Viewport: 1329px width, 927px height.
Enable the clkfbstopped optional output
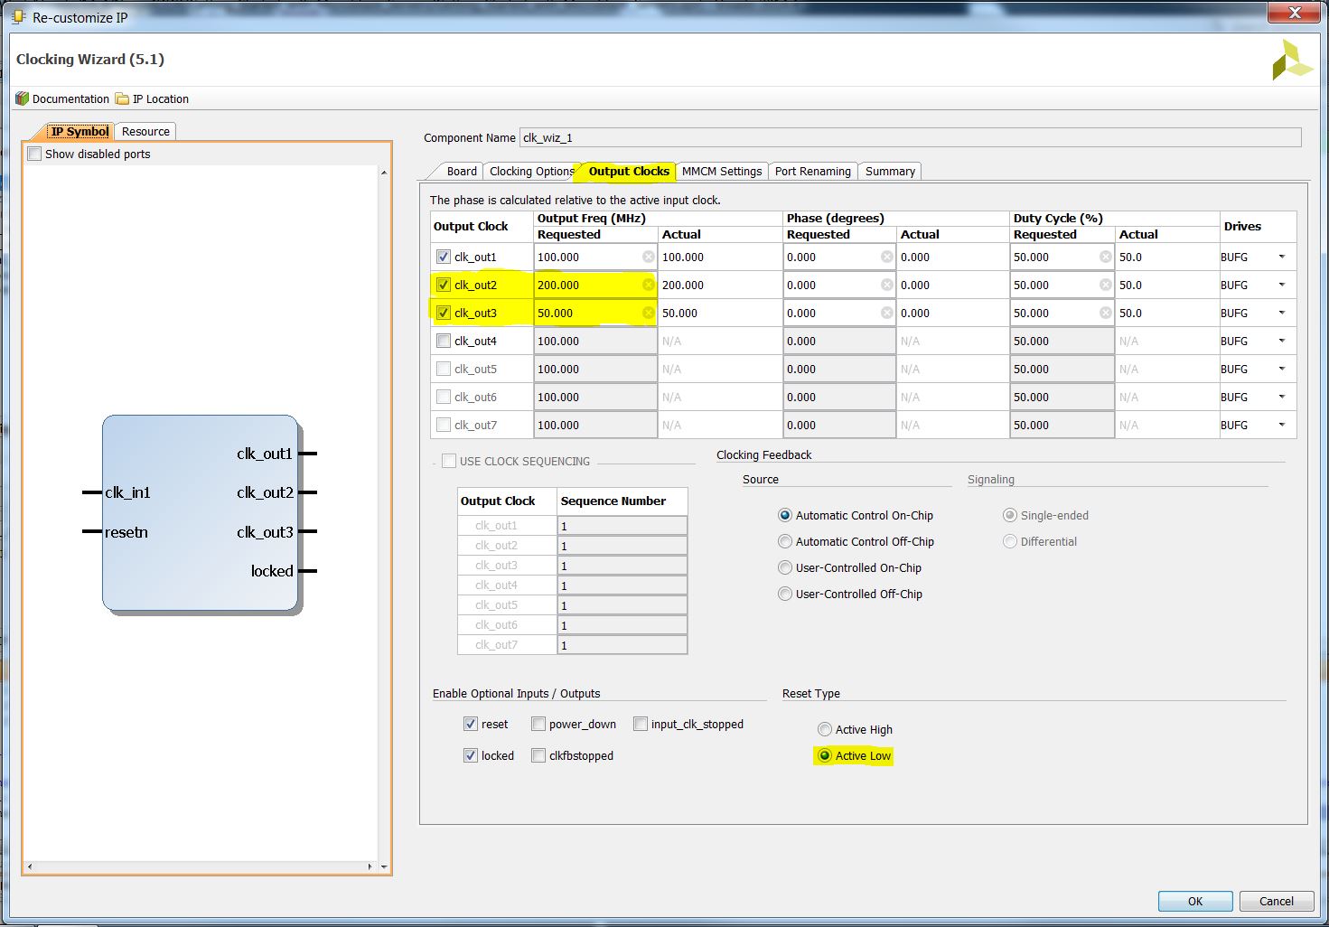tap(538, 755)
